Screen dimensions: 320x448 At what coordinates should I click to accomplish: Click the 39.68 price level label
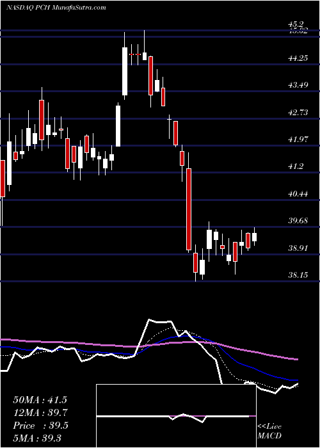pos(298,221)
